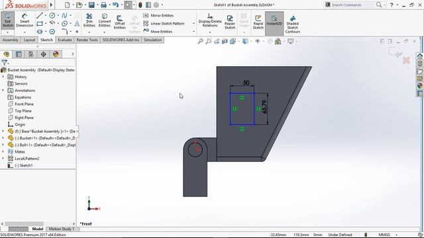
Task: Select the Bucket<1> component in the tree
Action: [x=41, y=138]
